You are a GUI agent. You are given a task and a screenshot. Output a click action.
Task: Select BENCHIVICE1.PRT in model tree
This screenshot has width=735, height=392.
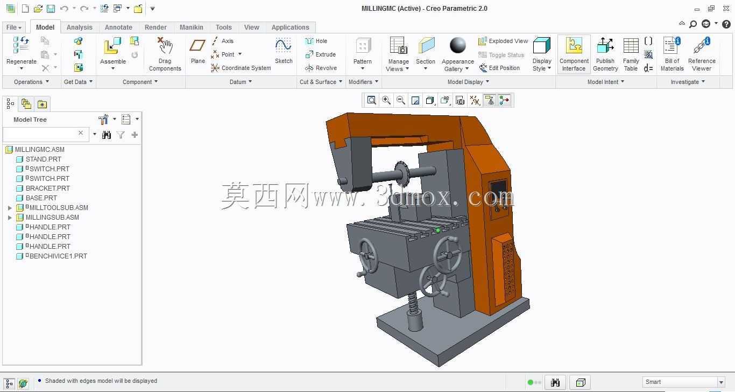[x=58, y=256]
